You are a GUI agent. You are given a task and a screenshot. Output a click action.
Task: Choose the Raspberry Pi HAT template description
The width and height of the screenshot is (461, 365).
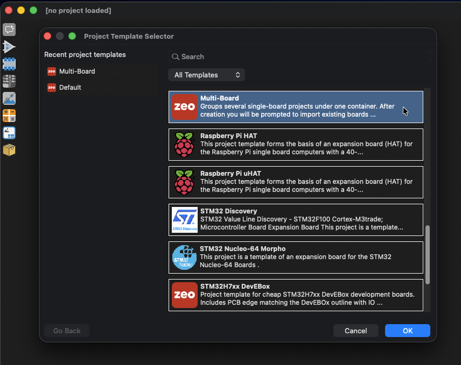point(306,148)
